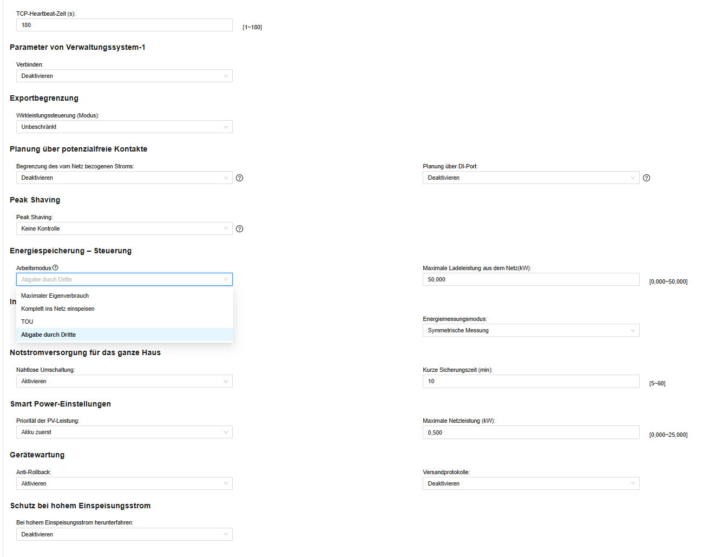The width and height of the screenshot is (722, 557).
Task: Choose "Komplett ins Netz einspeisen" option
Action: pyautogui.click(x=58, y=309)
